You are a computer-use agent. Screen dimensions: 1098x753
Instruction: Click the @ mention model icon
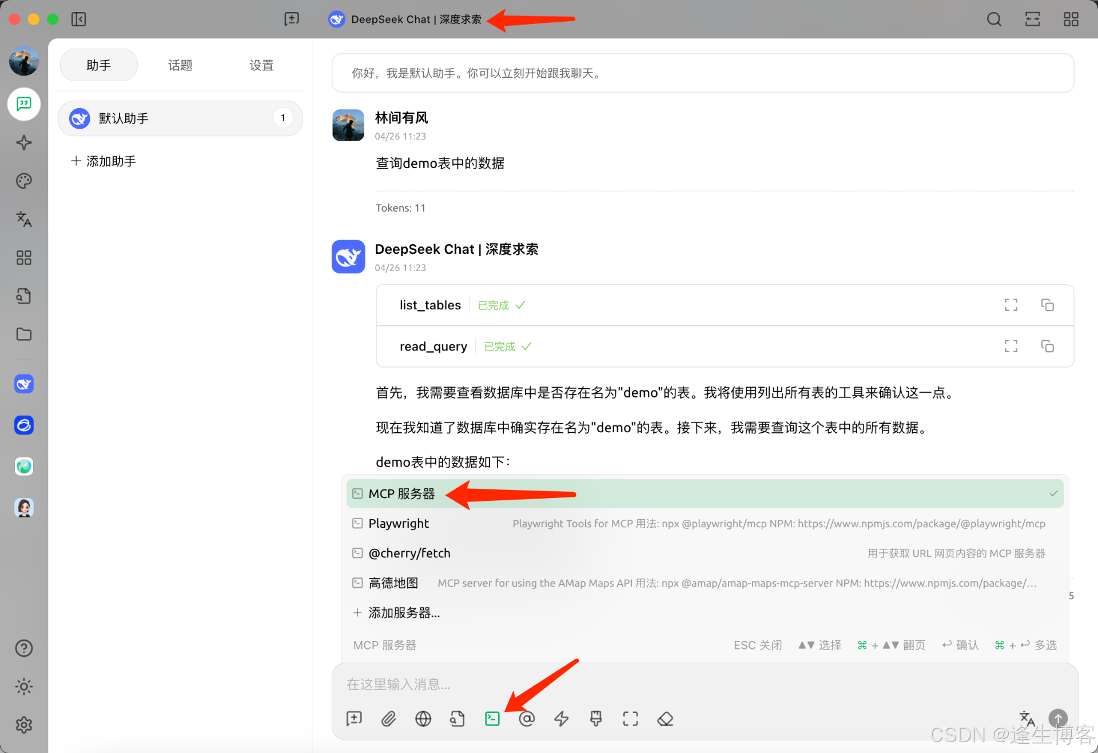(x=527, y=719)
